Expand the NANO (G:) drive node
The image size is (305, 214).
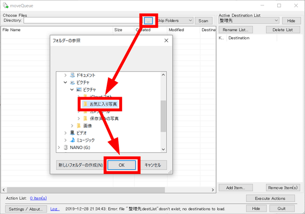pos(59,147)
